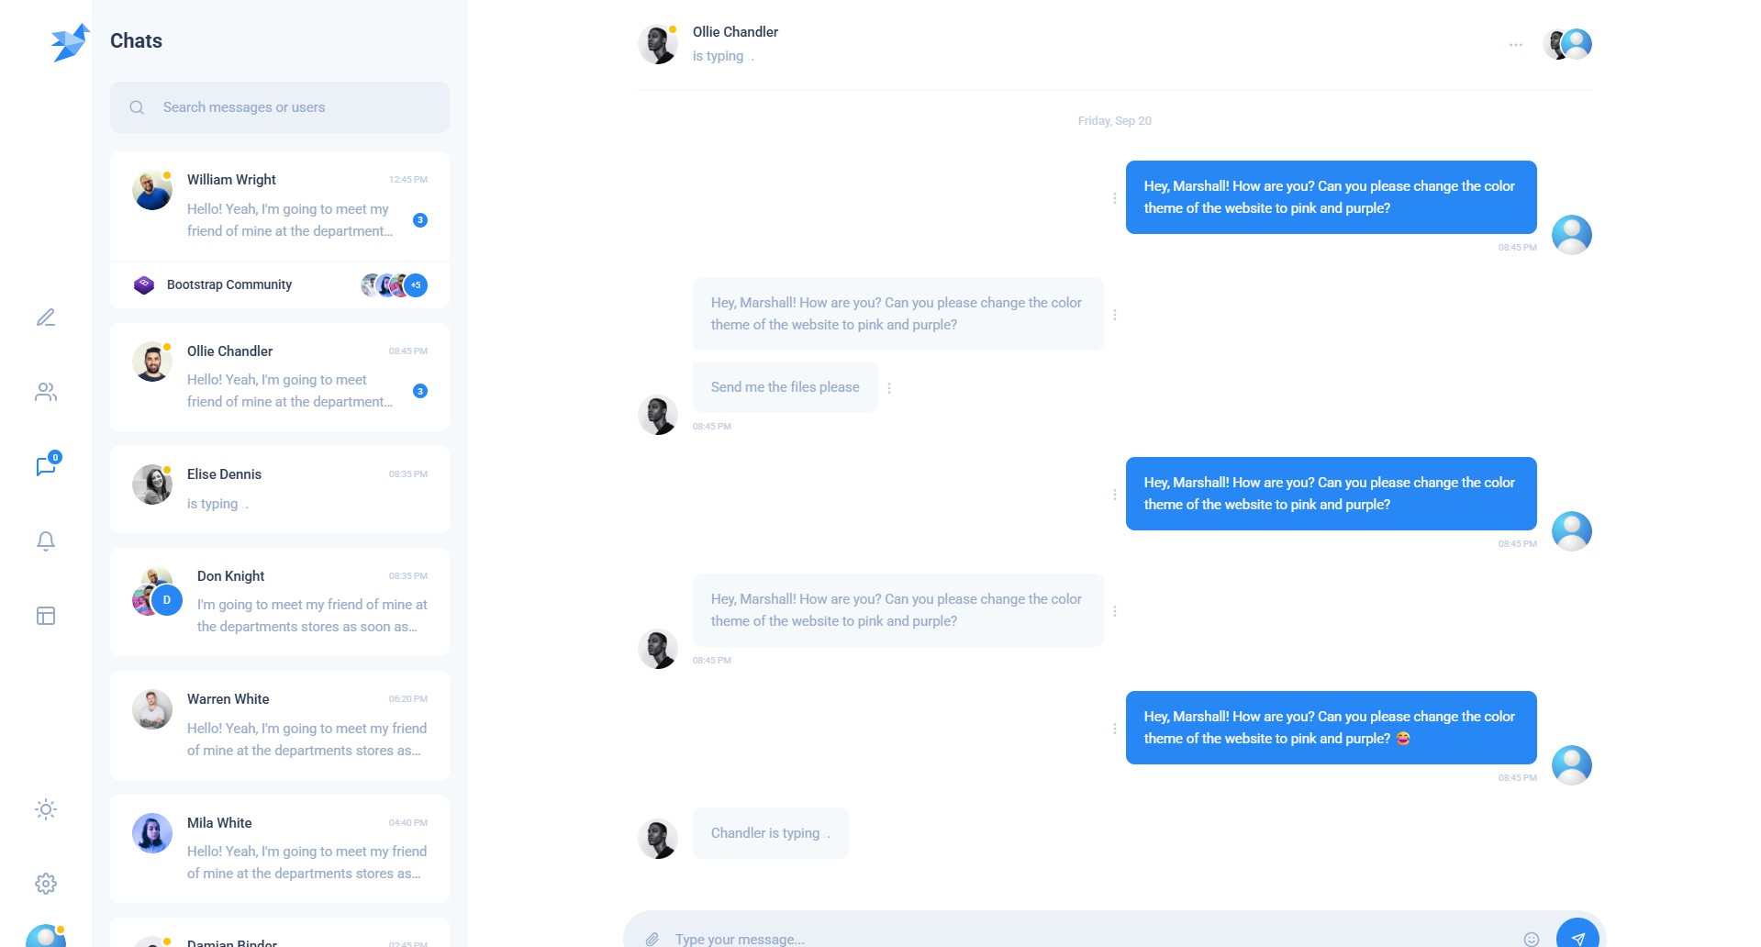Open options for the 'Send me the files please' message
Viewport: 1761px width, 947px height.
coord(889,387)
